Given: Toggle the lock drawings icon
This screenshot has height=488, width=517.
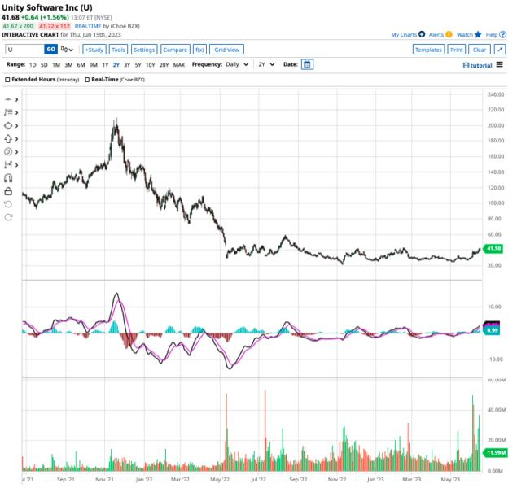Looking at the screenshot, I should [8, 191].
